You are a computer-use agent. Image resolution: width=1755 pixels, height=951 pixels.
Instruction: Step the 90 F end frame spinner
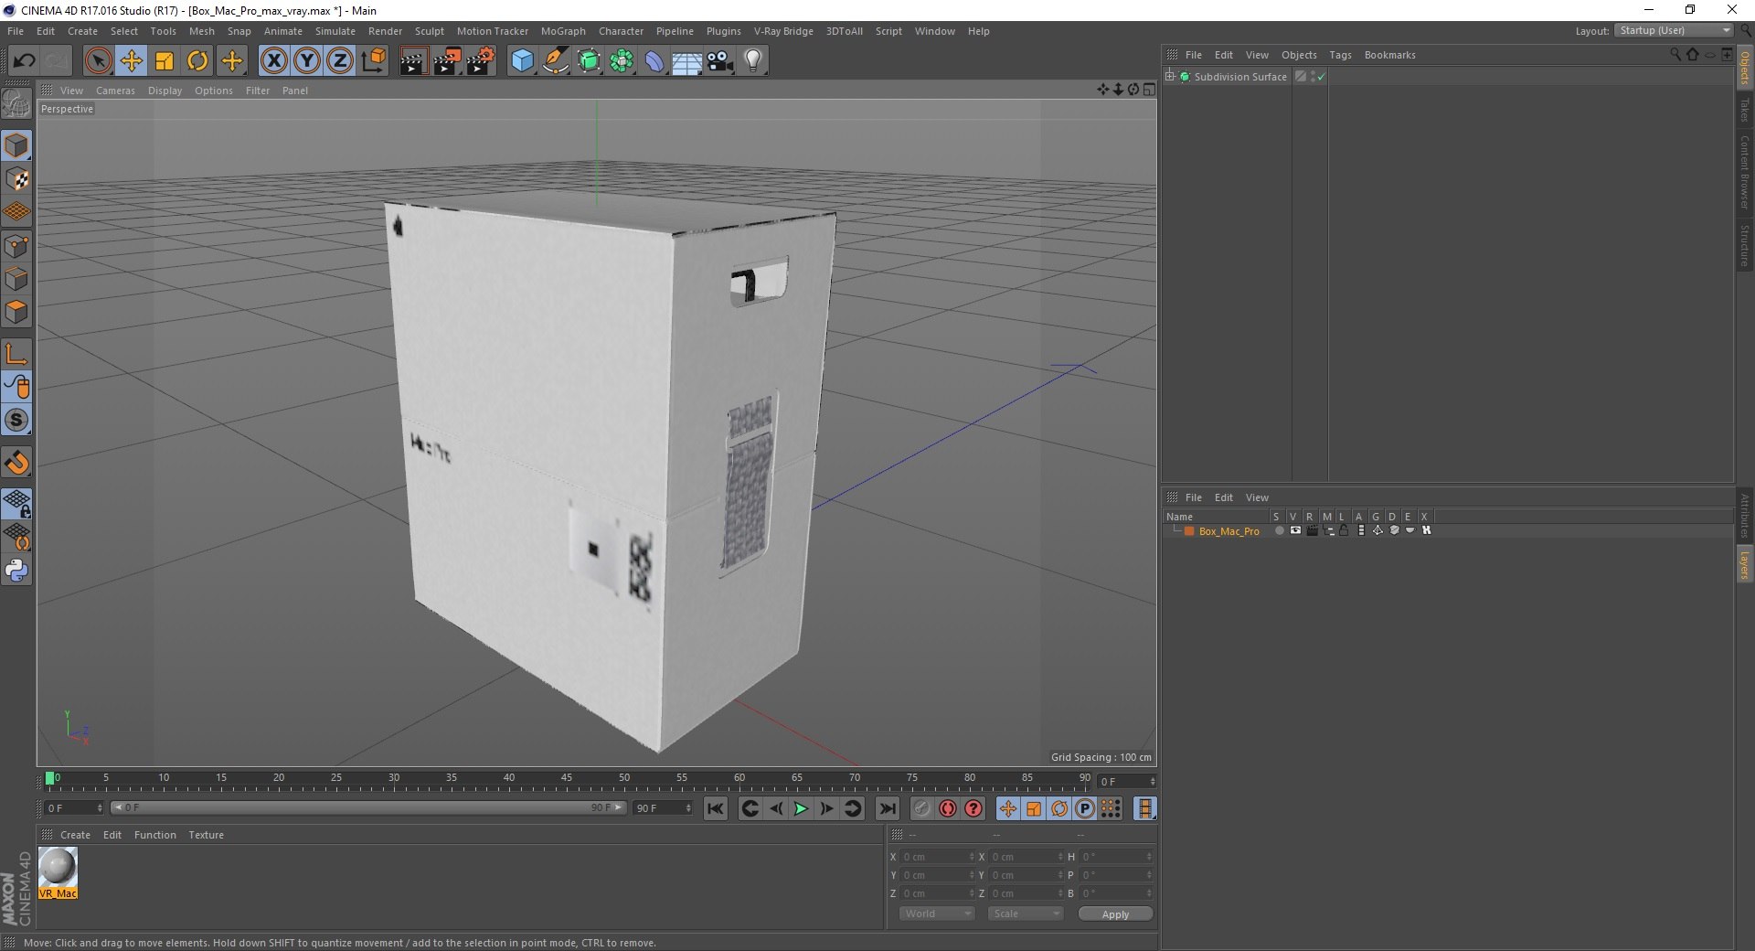(687, 808)
